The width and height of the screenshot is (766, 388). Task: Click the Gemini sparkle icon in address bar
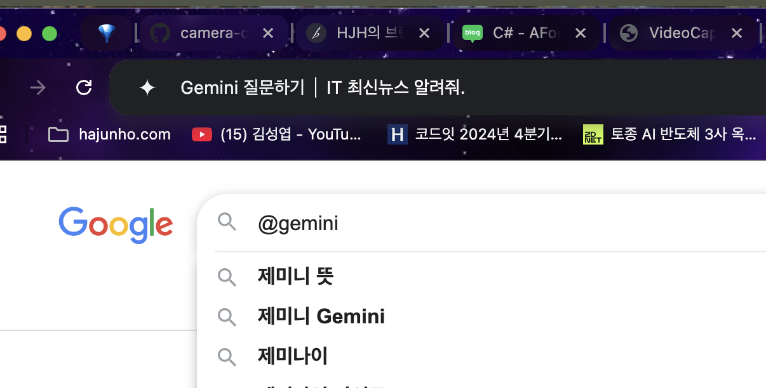[x=147, y=87]
